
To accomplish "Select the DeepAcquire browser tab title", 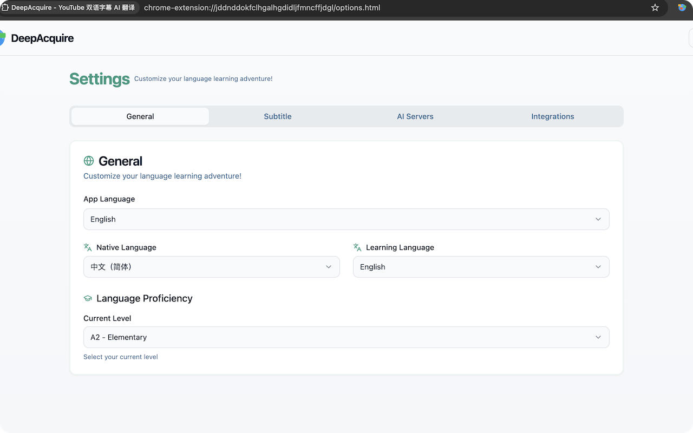I will point(73,8).
